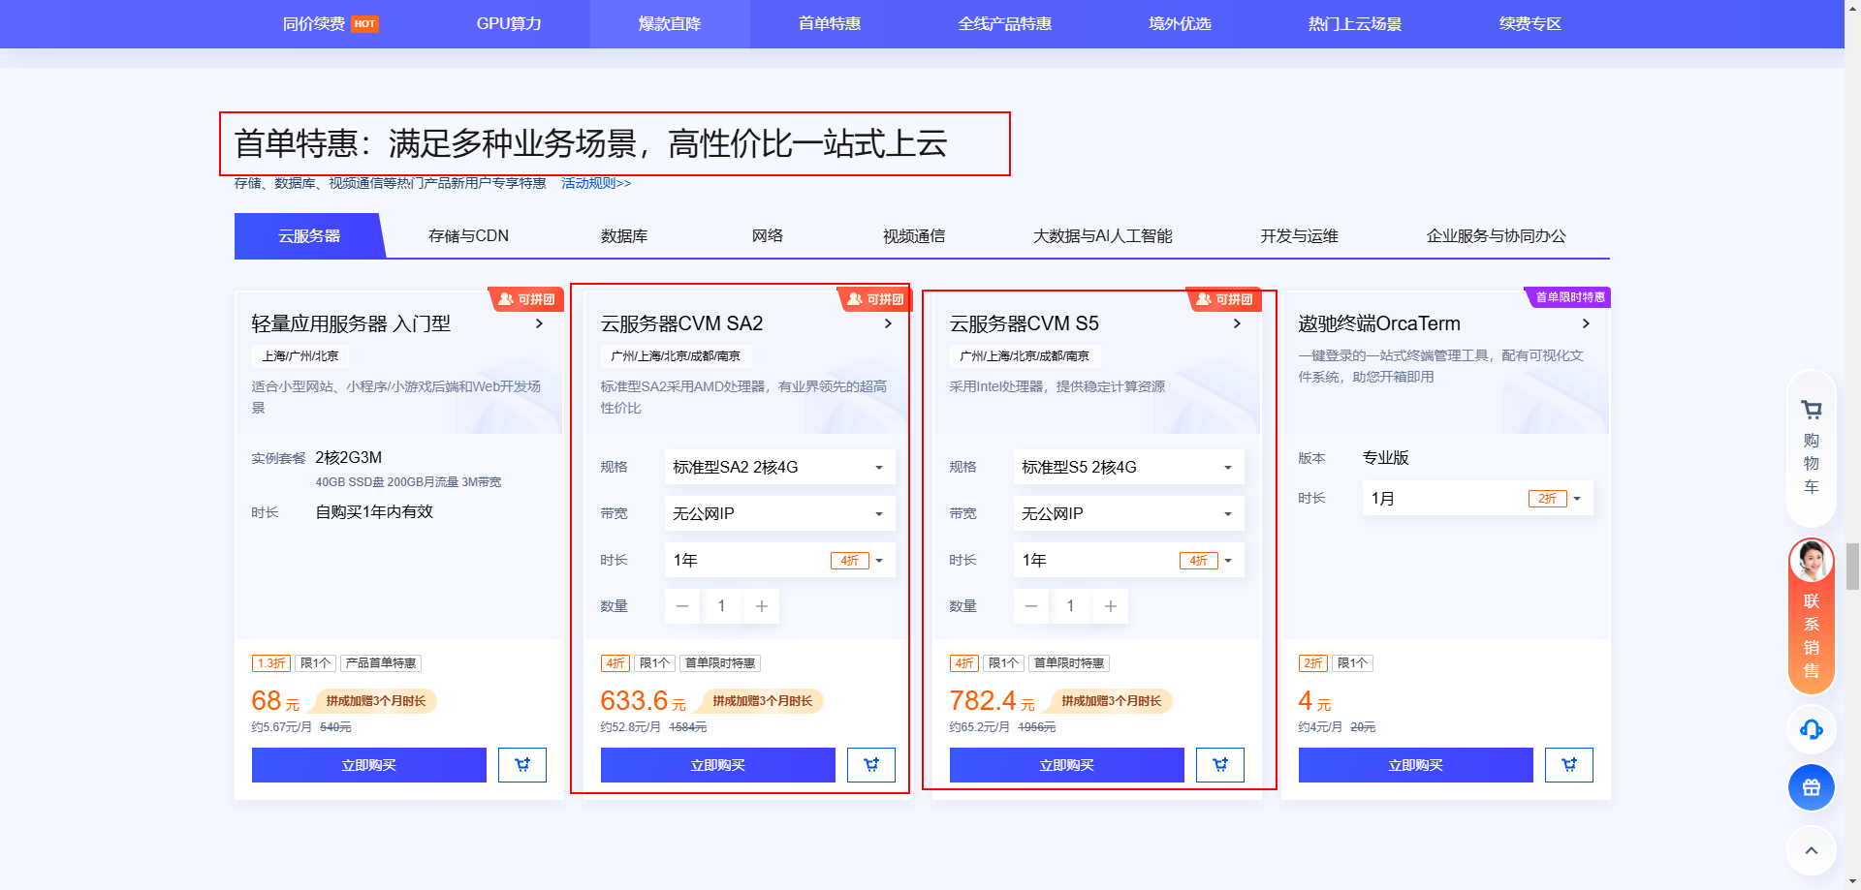The width and height of the screenshot is (1861, 890).
Task: Open 标准型S5 2核4G spec dropdown
Action: pos(1128,467)
